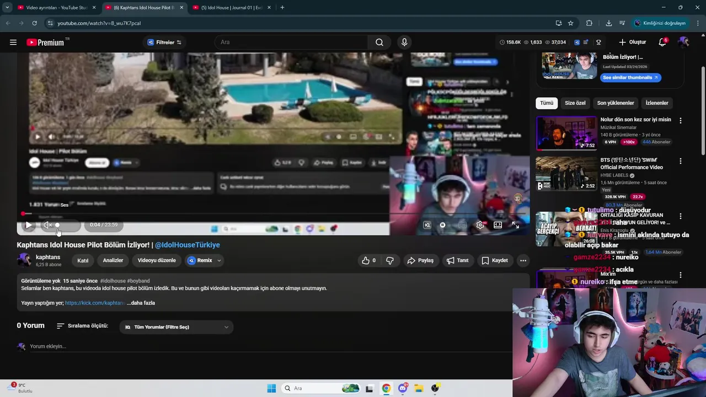Image resolution: width=706 pixels, height=397 pixels.
Task: Open the player settings gear
Action: (x=480, y=225)
